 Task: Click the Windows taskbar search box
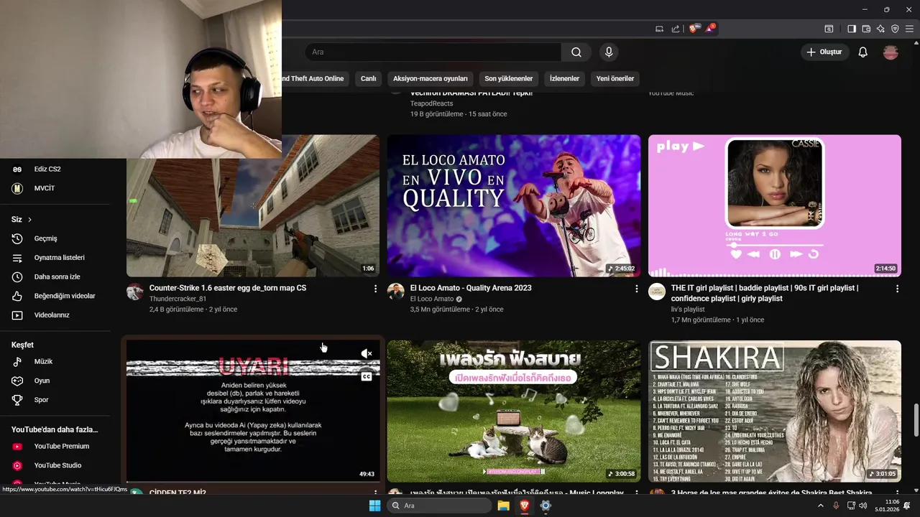[439, 506]
